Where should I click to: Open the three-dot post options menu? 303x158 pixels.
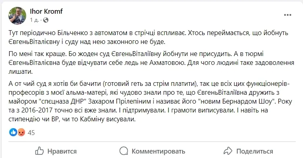288,15
